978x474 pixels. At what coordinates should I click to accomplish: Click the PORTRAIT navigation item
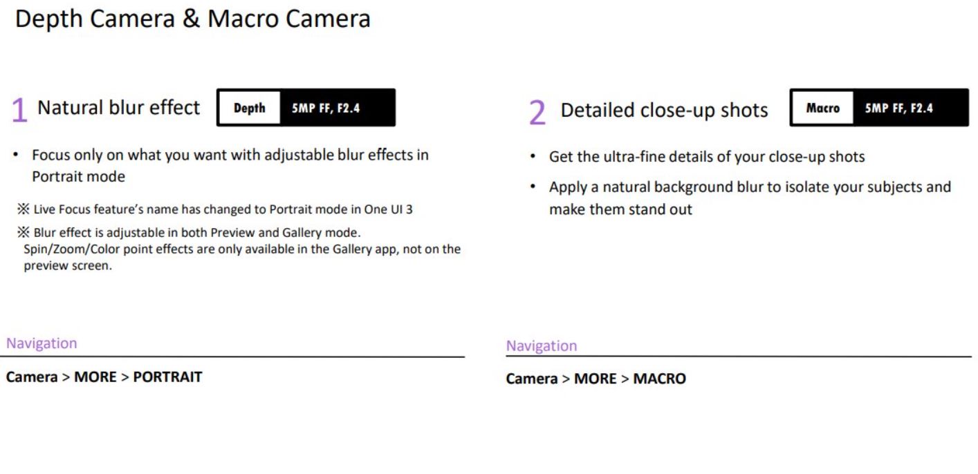pyautogui.click(x=167, y=377)
